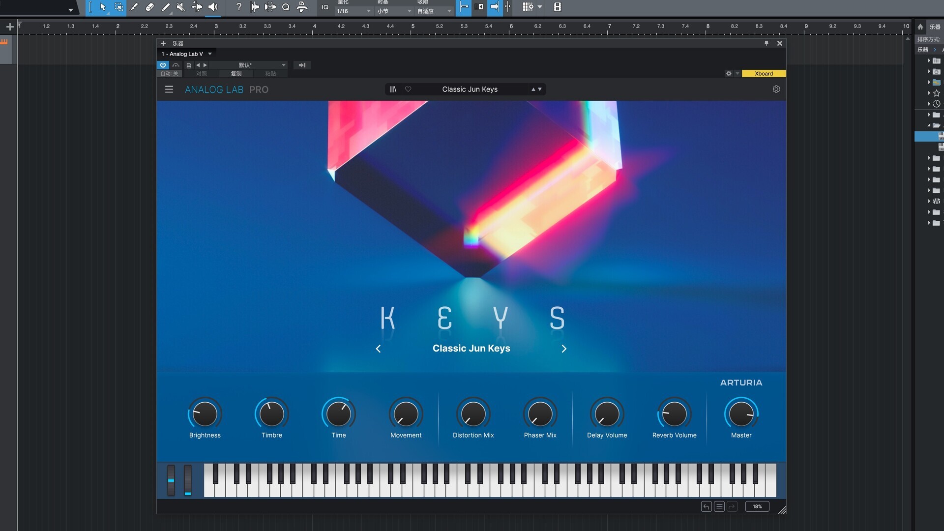Toggle the ripple edit button
The height and width of the screenshot is (531, 944).
pyautogui.click(x=479, y=7)
